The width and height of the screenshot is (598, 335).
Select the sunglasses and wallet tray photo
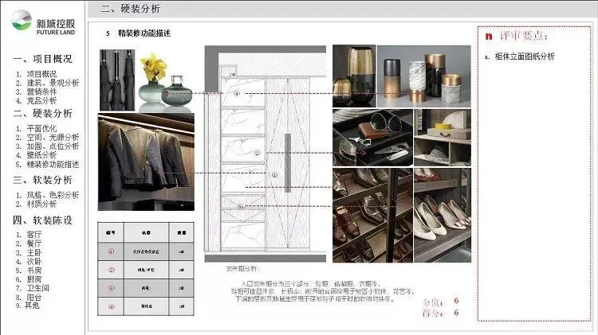coord(372,138)
